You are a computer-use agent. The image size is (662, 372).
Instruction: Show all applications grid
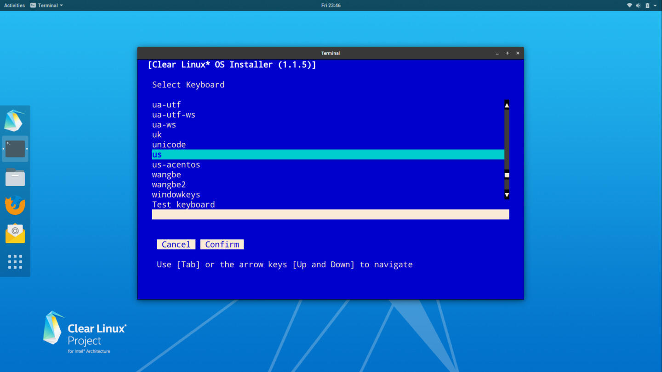pos(15,262)
